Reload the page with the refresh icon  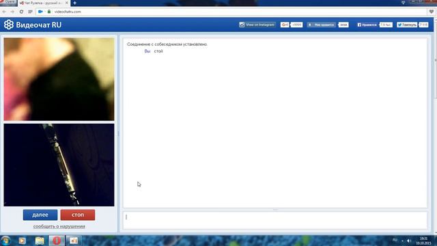pyautogui.click(x=21, y=12)
